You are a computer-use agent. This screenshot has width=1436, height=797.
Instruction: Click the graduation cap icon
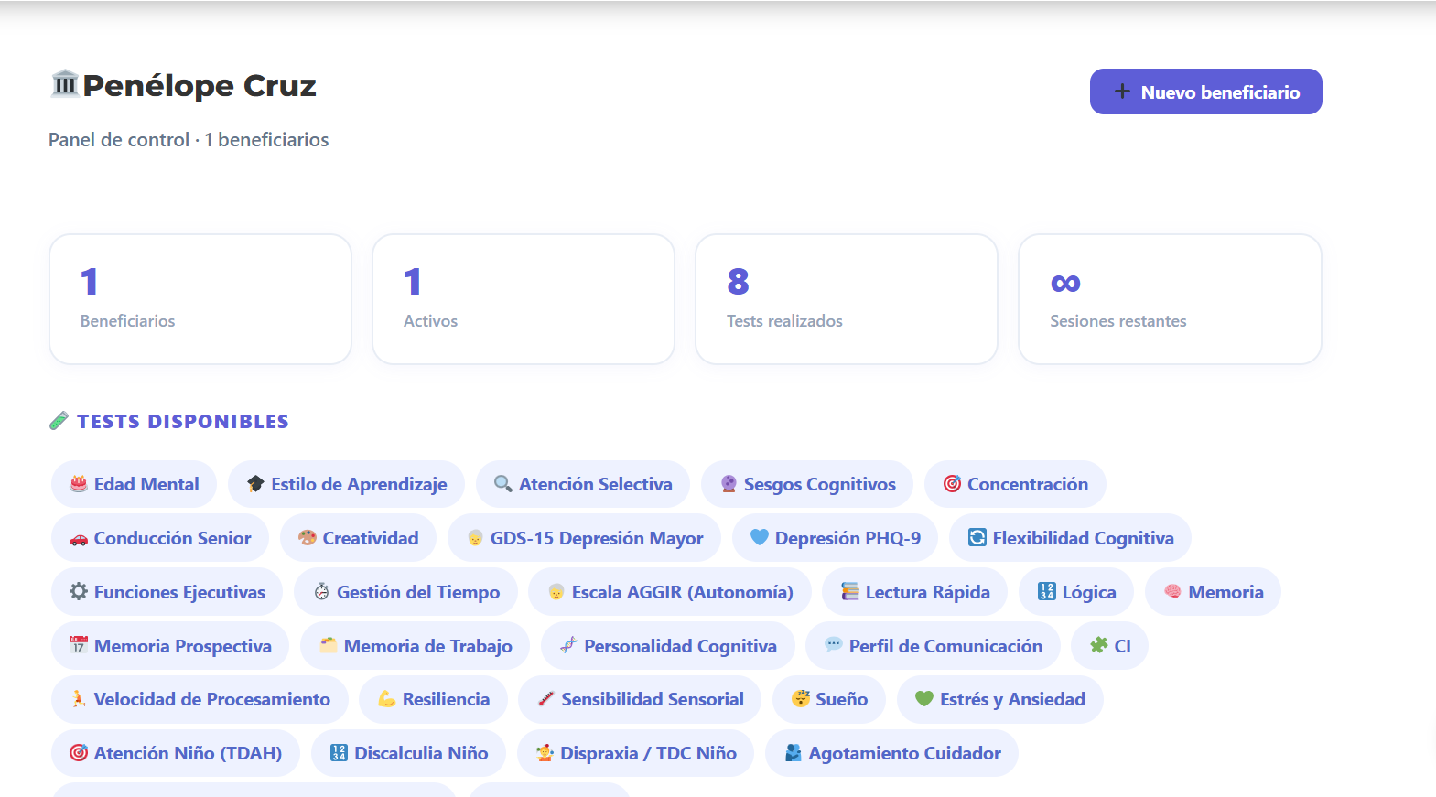pos(255,483)
